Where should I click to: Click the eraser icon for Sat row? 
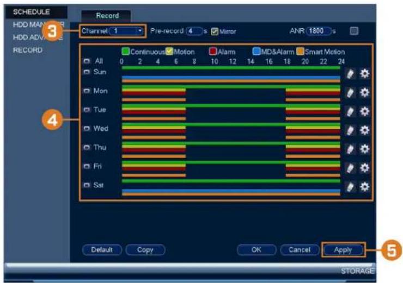point(350,187)
